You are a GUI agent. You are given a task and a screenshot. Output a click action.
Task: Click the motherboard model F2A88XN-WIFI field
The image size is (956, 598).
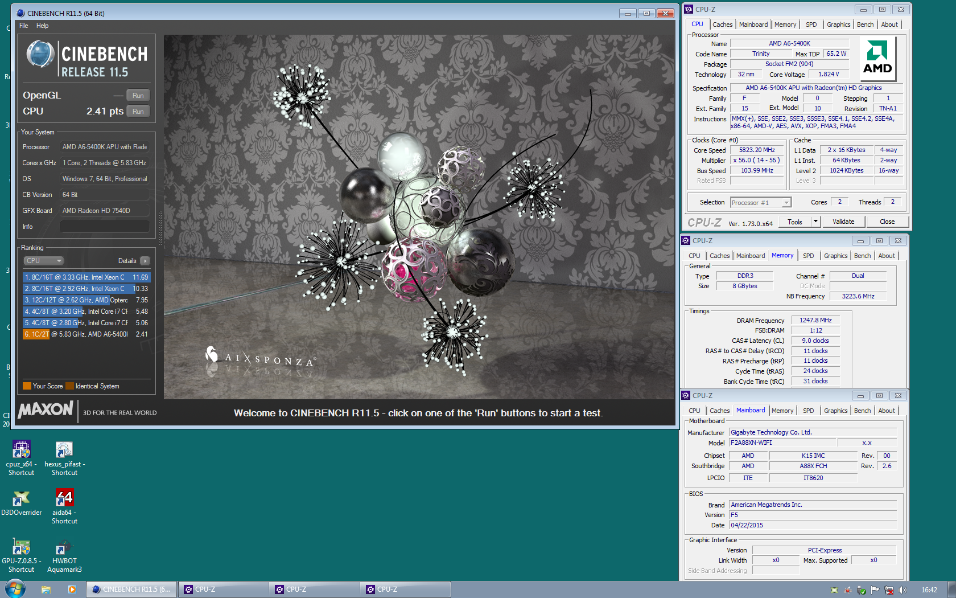783,443
